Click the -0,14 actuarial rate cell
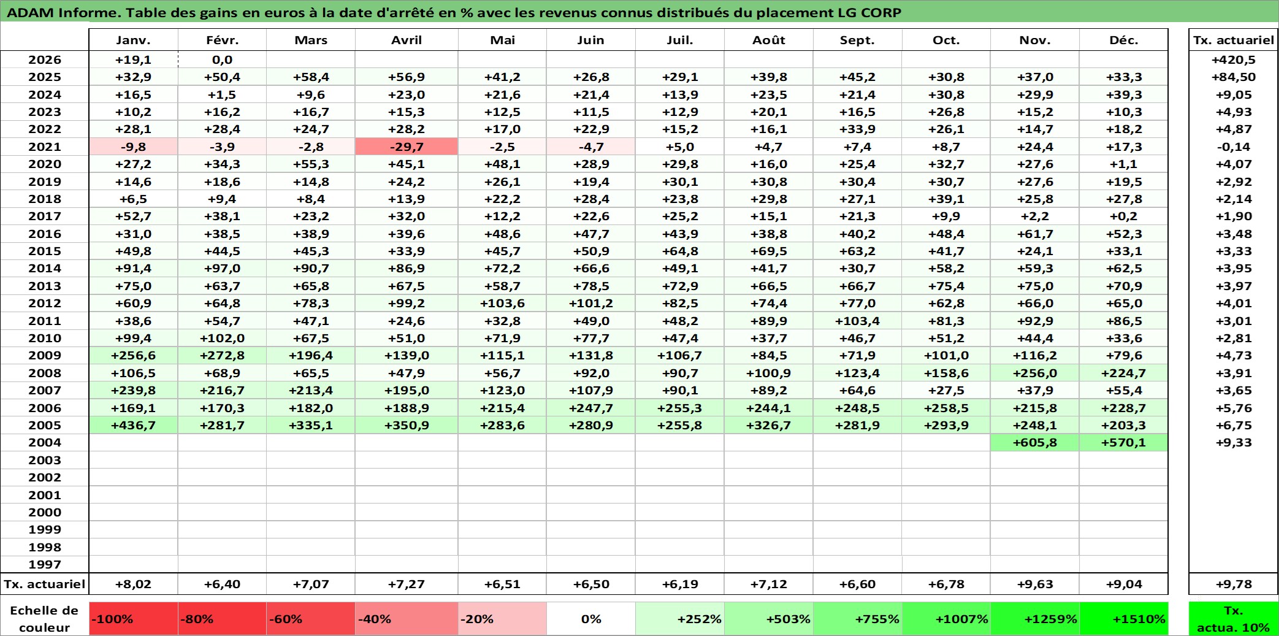 point(1233,147)
